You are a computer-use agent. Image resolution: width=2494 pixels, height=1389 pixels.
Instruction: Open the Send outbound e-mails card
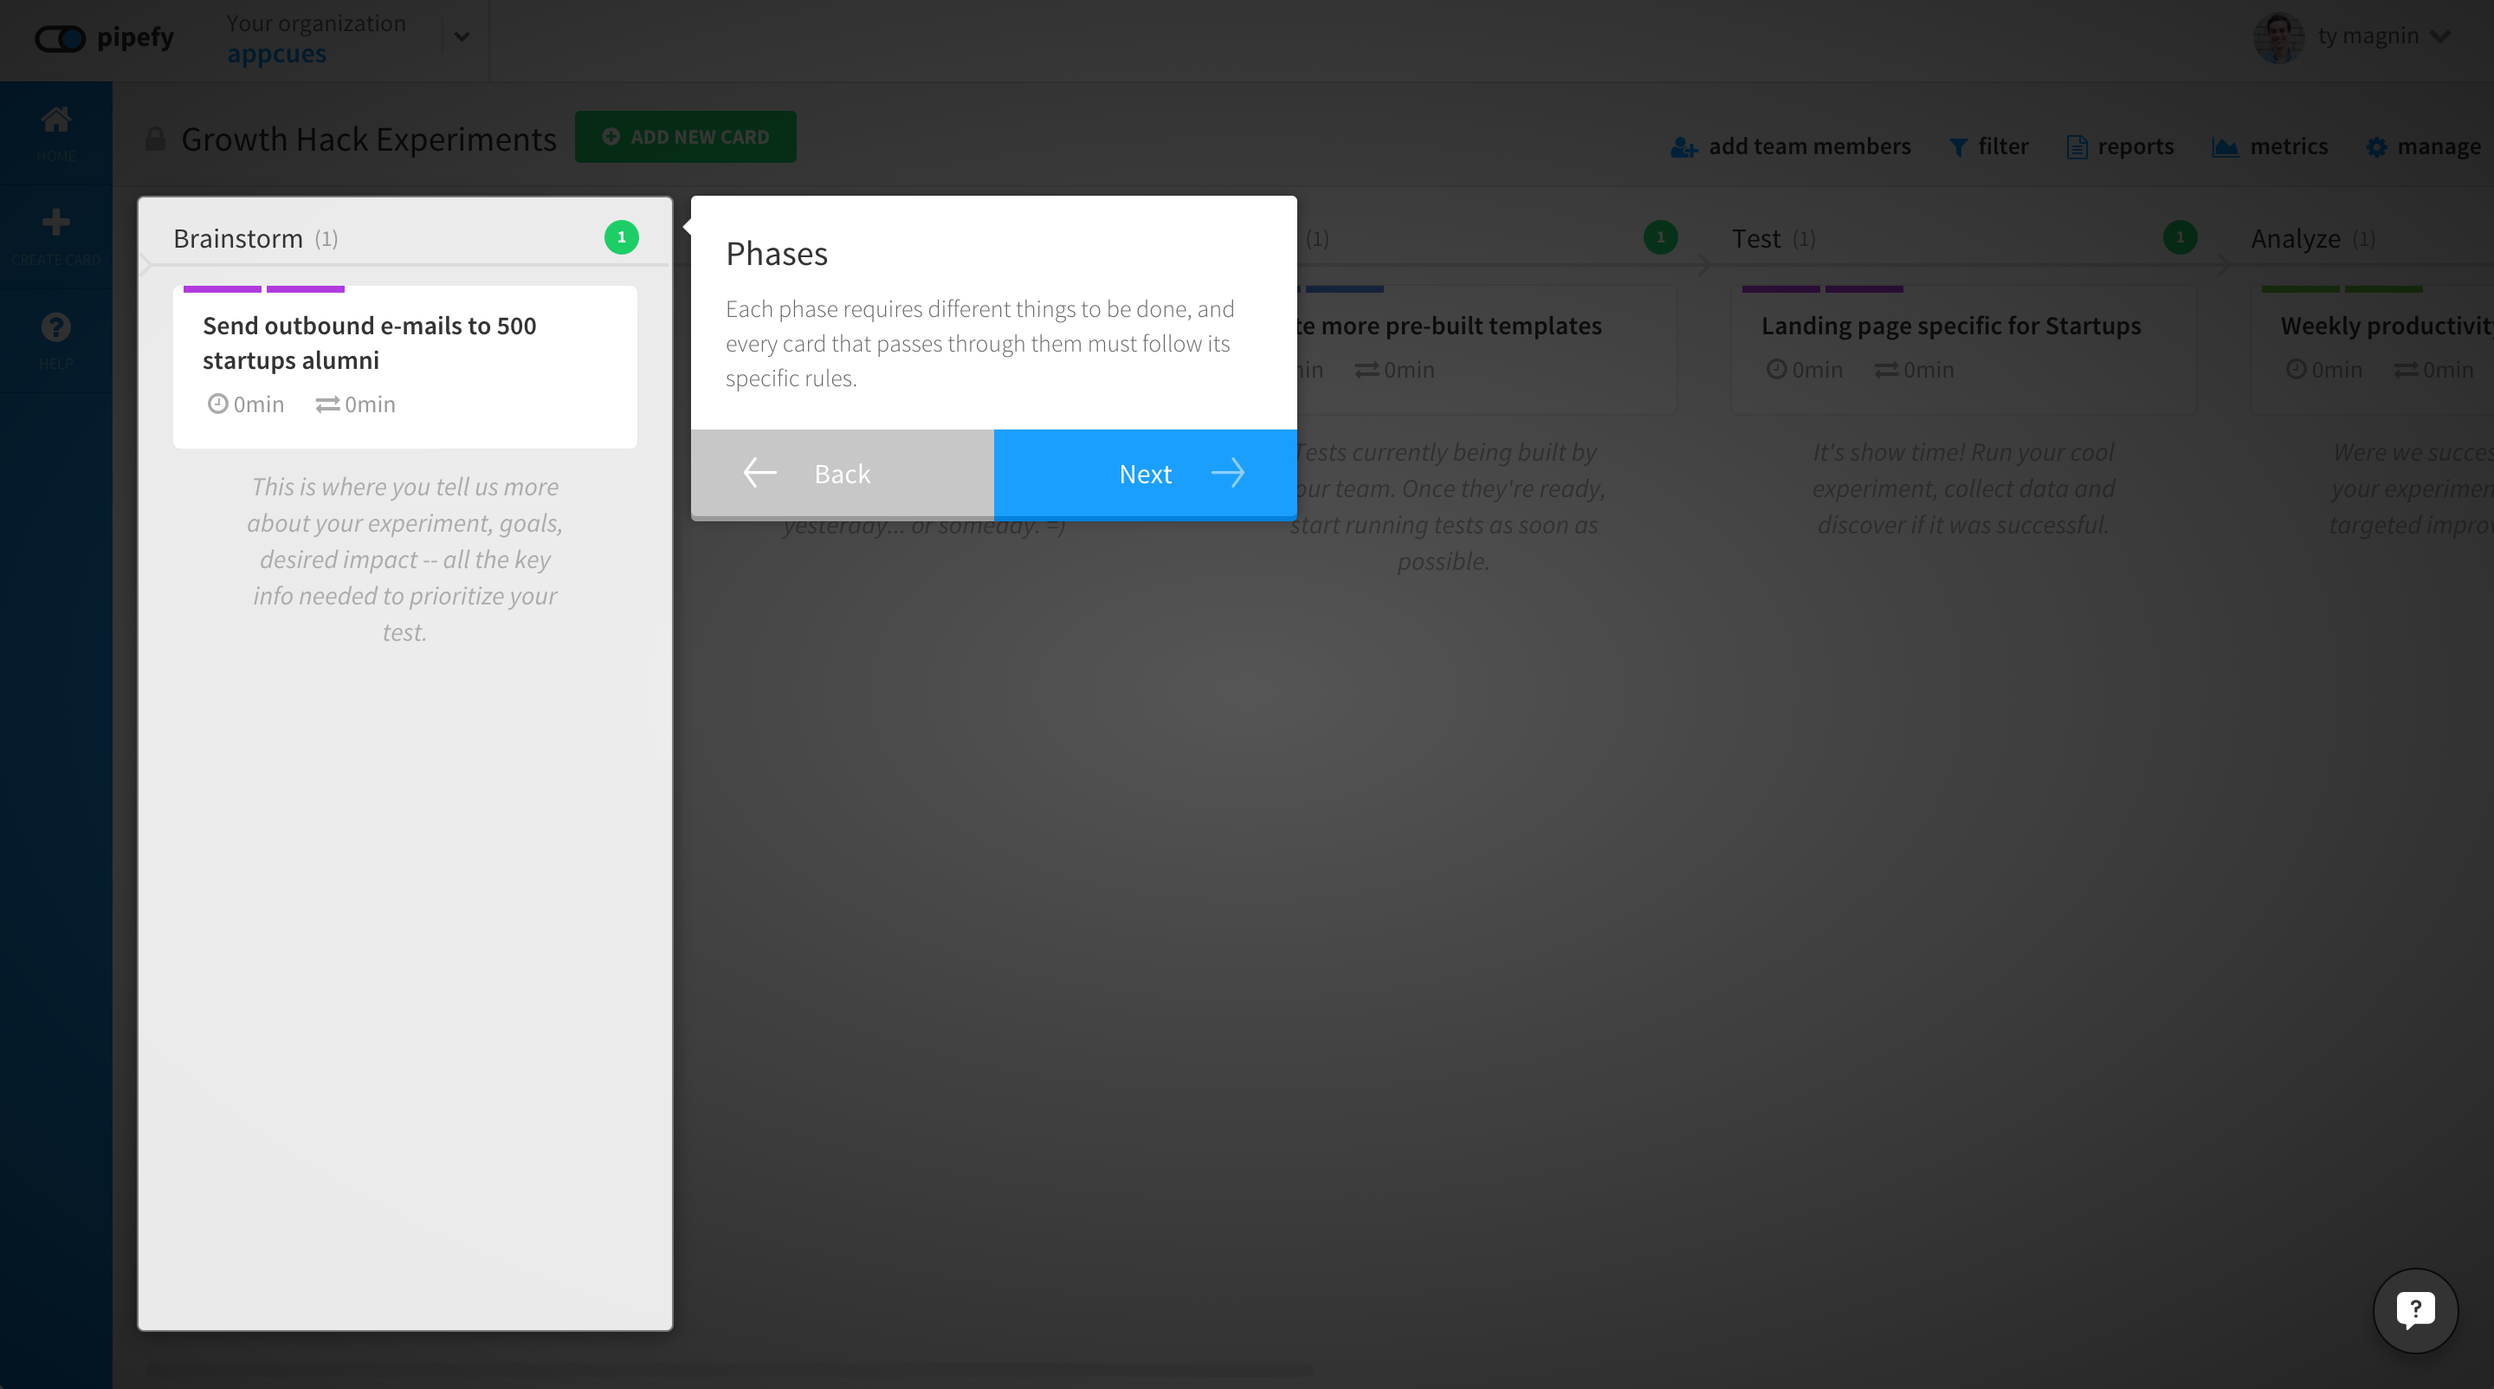(x=404, y=367)
